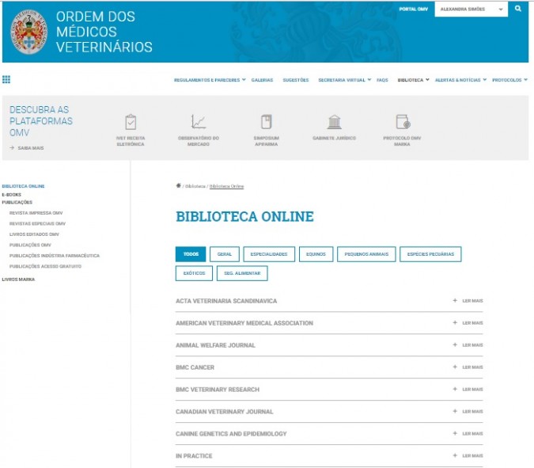Open FAQs menu item
Screen dimensions: 534x468
click(382, 80)
